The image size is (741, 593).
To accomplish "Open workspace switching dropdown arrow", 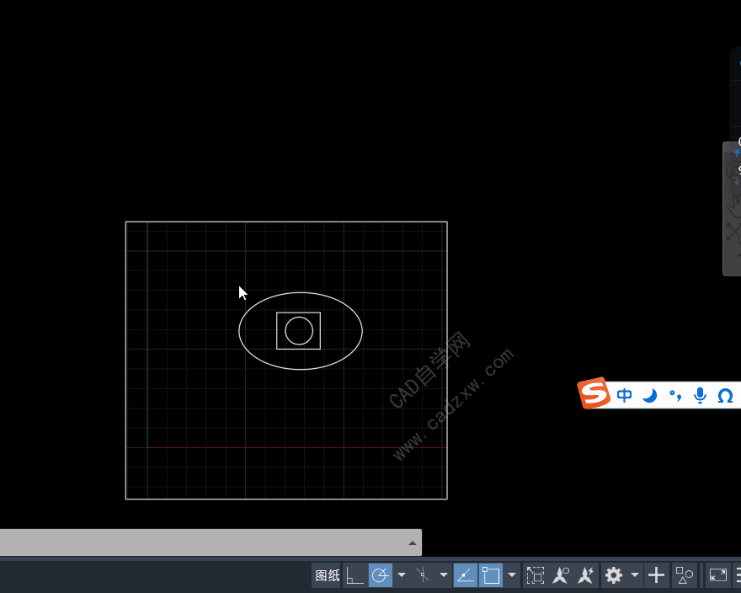I will pyautogui.click(x=635, y=575).
